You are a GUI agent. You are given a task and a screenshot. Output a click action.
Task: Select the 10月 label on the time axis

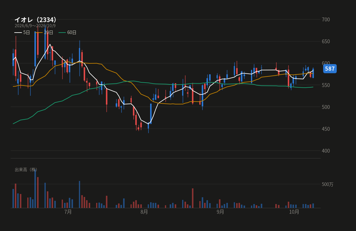coord(294,212)
